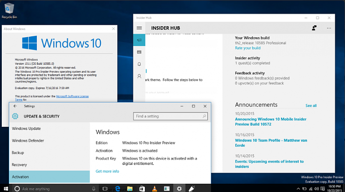
Task: Click the search magnifier in Find a setting
Action: 204,116
